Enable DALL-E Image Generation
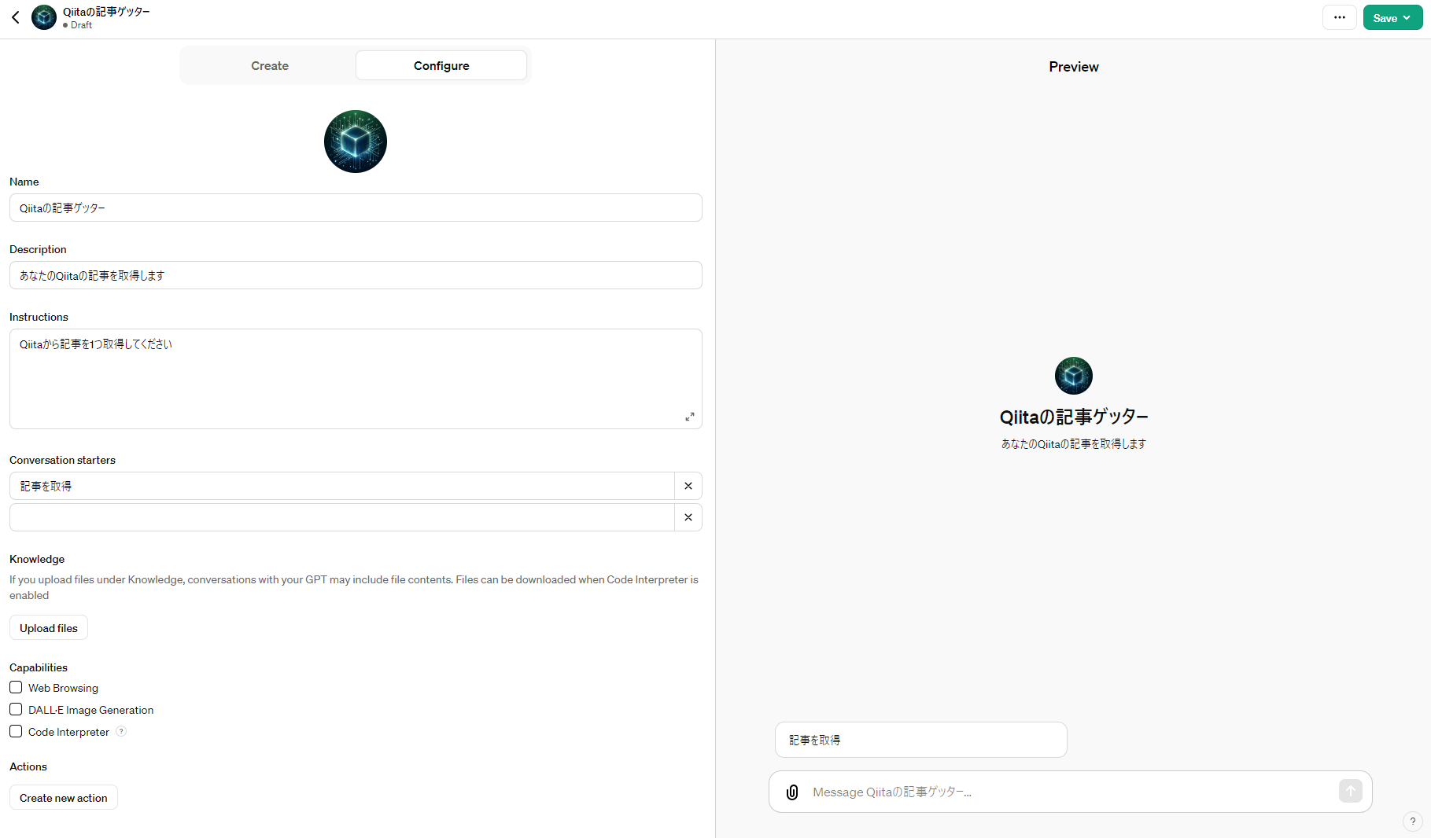1431x838 pixels. [x=15, y=709]
